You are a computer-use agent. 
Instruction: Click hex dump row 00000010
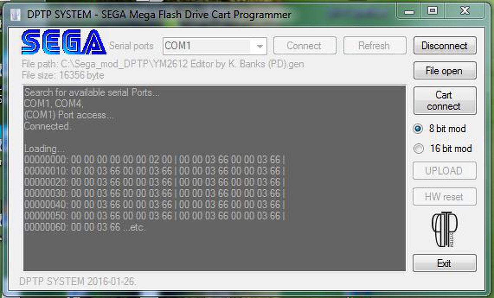point(154,171)
